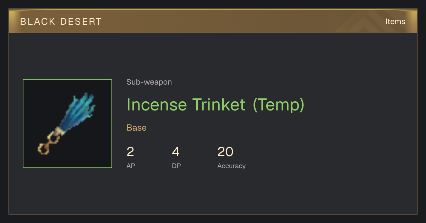Click the gold ring handle of the trinket
Screen dimensions: 426x223
48,143
